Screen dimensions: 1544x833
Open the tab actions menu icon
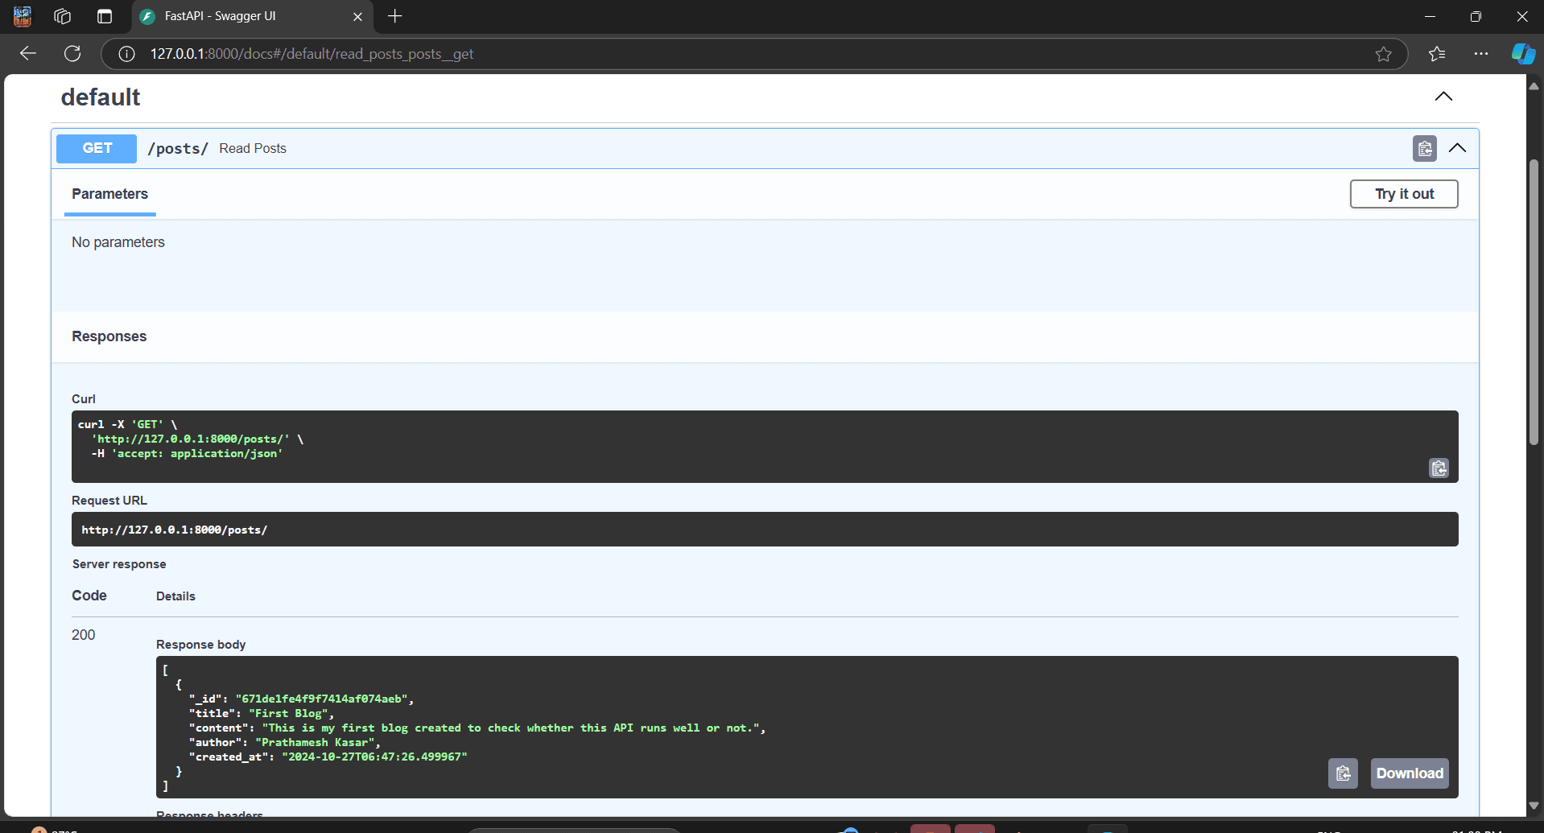point(105,16)
